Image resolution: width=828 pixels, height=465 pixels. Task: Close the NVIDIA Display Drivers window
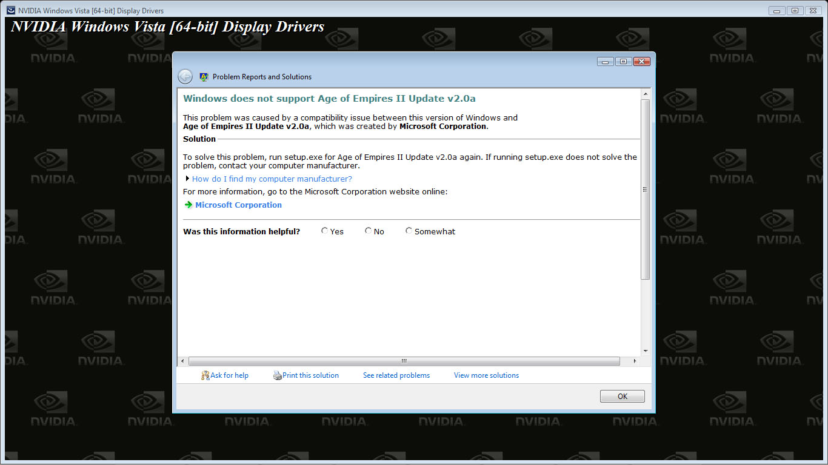click(x=813, y=10)
